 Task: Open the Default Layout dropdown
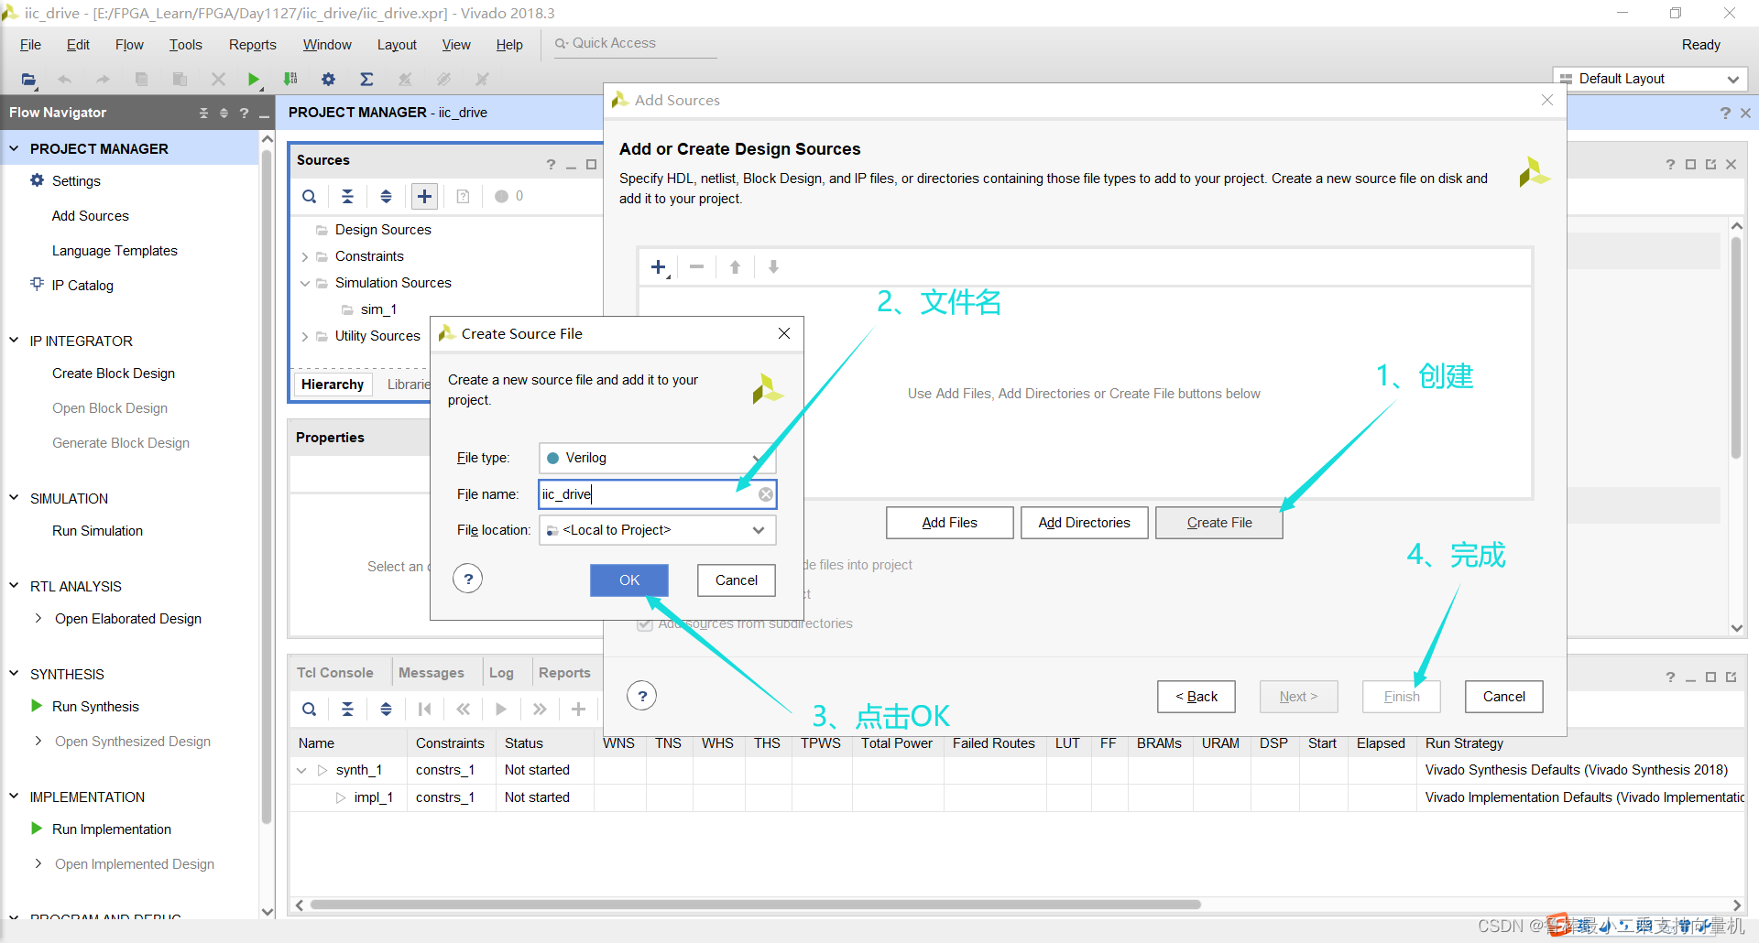point(1649,79)
